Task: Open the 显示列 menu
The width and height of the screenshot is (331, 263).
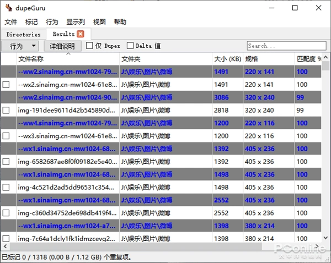Action: [x=76, y=22]
